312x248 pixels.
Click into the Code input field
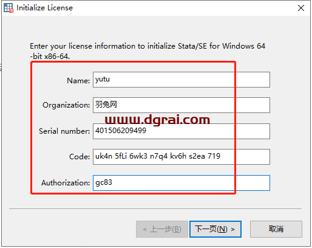181,157
